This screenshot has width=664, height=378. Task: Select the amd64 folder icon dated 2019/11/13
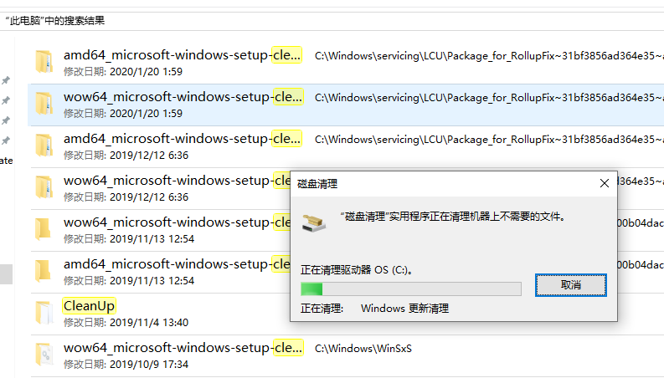coord(44,271)
